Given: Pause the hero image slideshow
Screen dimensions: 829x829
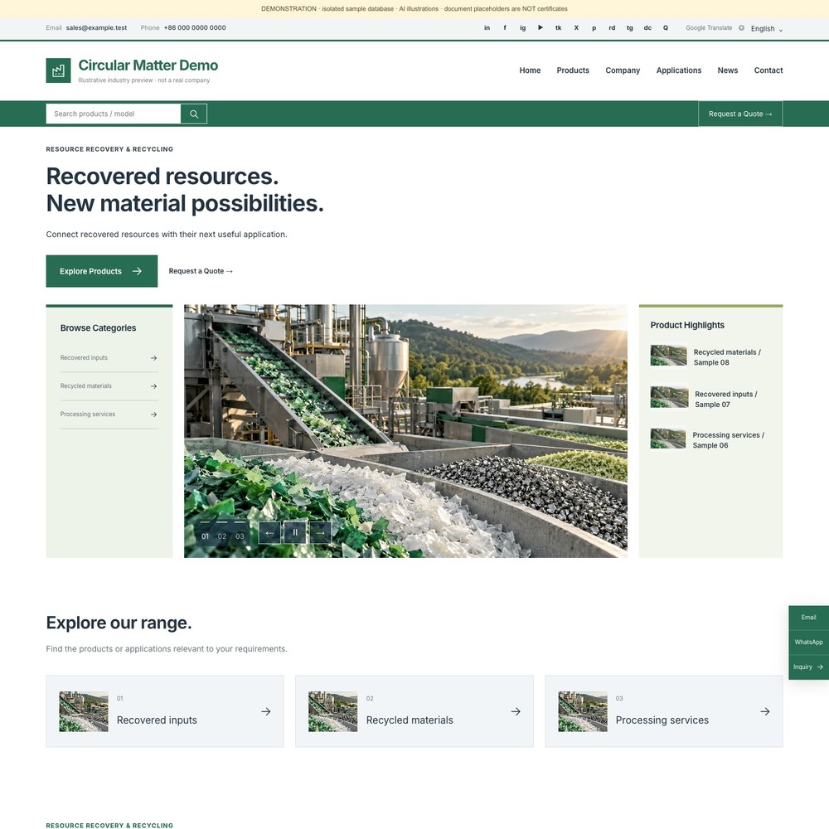Looking at the screenshot, I should click(295, 533).
